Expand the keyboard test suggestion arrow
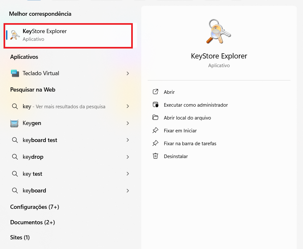 128,140
